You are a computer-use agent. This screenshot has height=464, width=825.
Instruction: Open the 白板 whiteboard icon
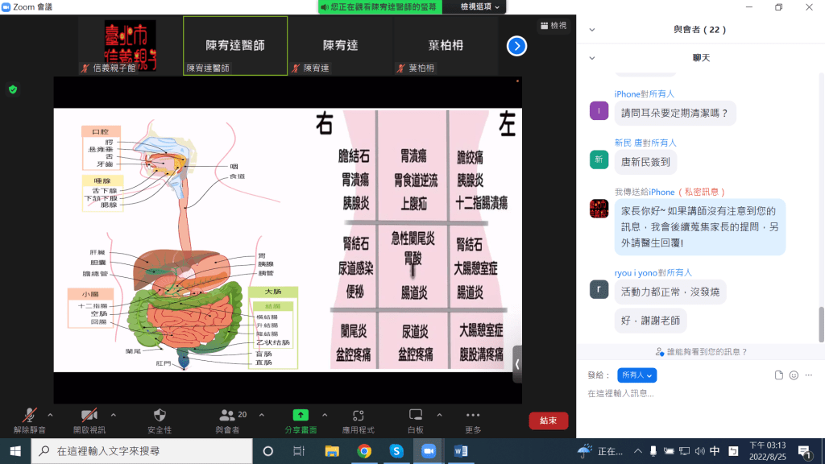tap(416, 416)
